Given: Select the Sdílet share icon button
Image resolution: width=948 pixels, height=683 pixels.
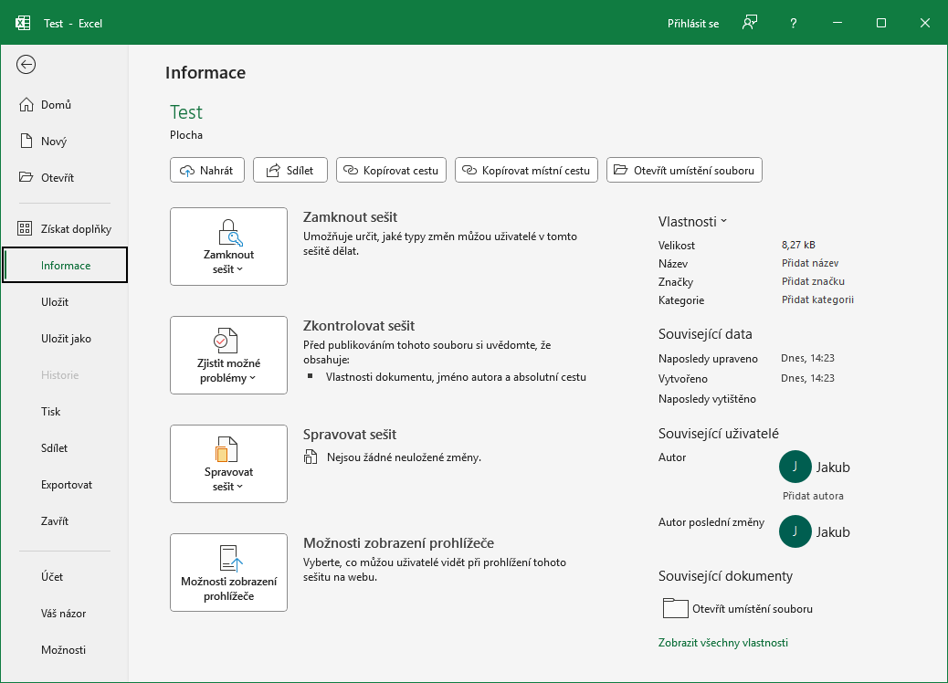Looking at the screenshot, I should pos(271,170).
